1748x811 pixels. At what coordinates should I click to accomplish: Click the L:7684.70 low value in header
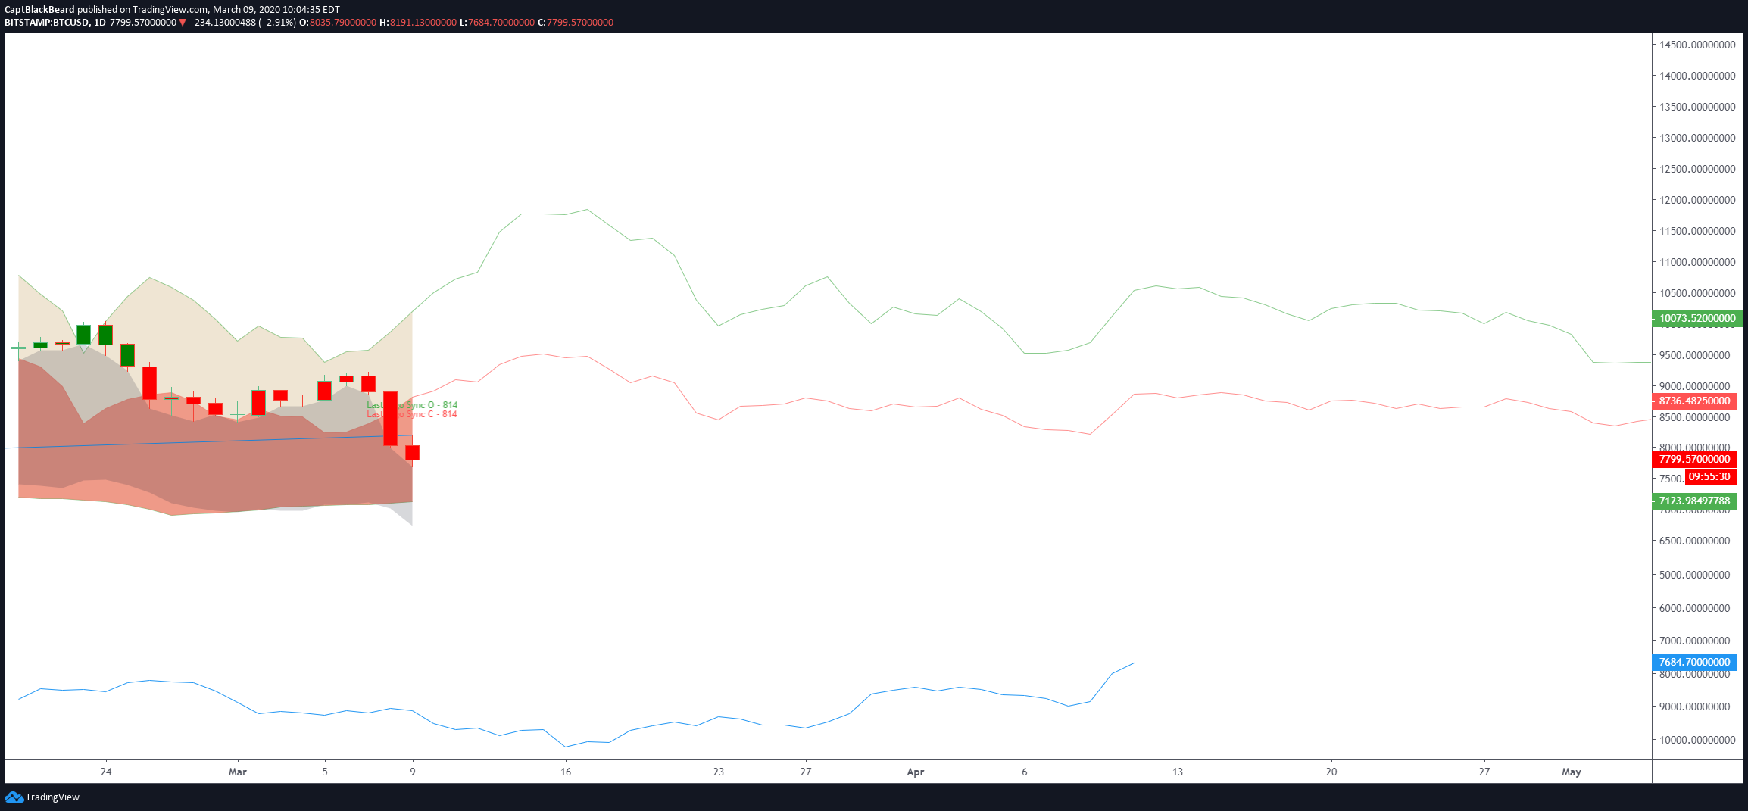click(497, 23)
